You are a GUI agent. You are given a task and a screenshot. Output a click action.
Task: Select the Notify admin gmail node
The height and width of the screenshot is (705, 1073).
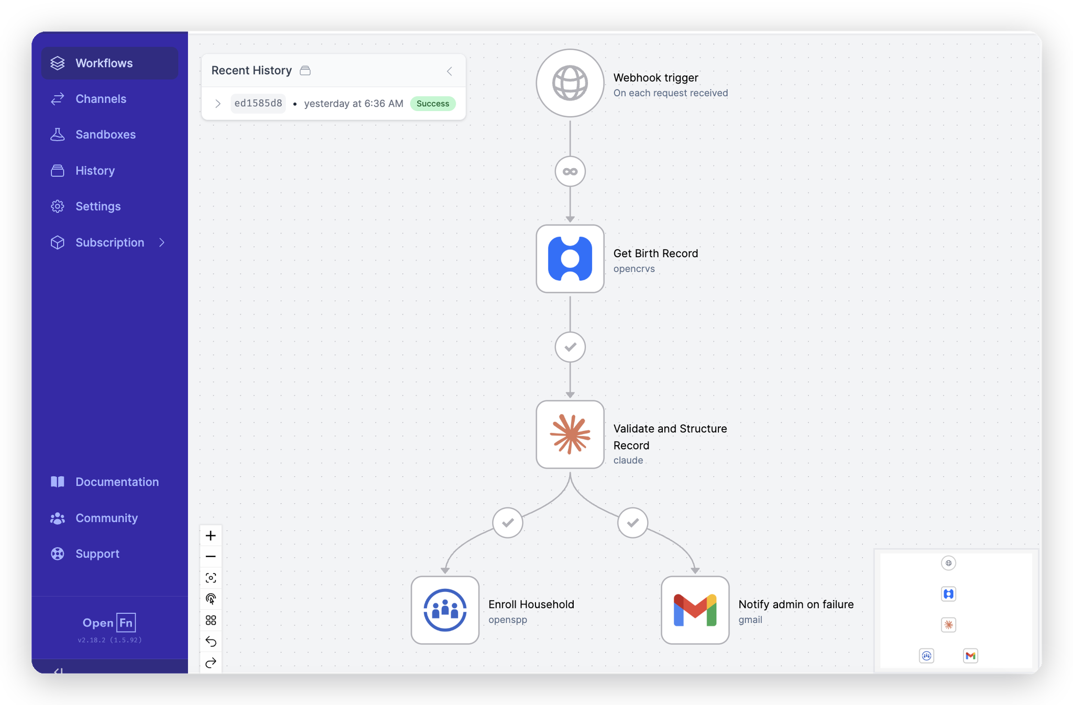(695, 610)
